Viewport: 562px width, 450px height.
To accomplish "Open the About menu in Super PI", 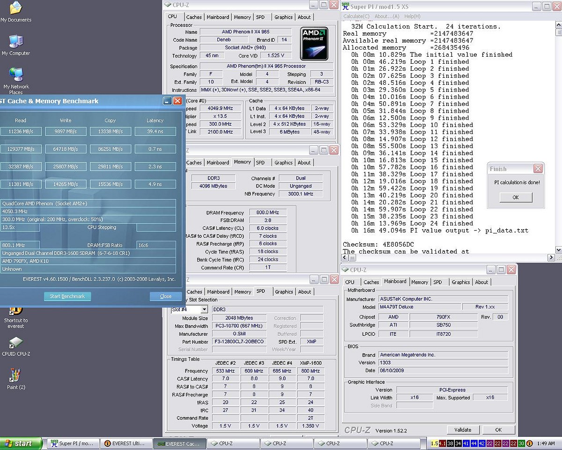I will click(x=387, y=16).
